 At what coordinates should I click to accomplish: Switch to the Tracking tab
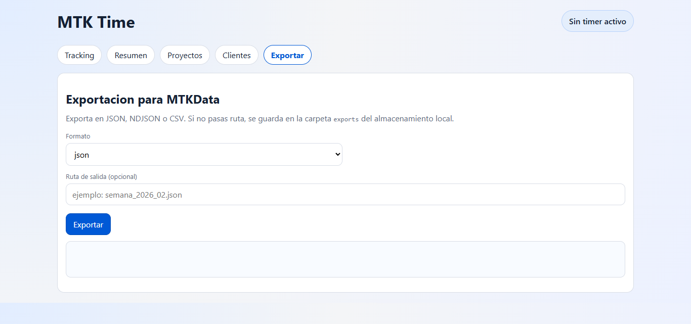(x=79, y=55)
